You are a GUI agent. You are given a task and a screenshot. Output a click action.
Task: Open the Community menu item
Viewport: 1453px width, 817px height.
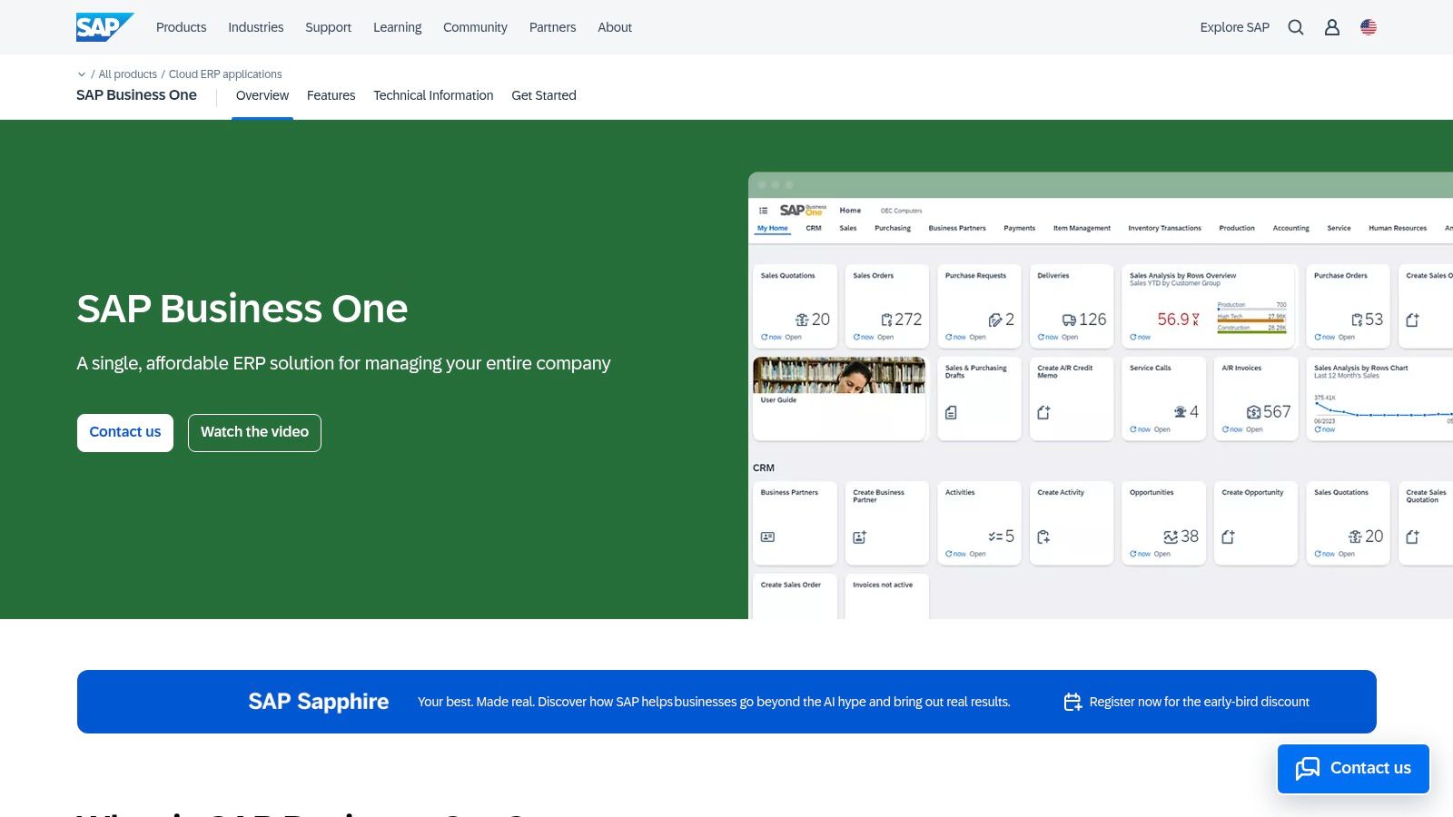pyautogui.click(x=475, y=27)
